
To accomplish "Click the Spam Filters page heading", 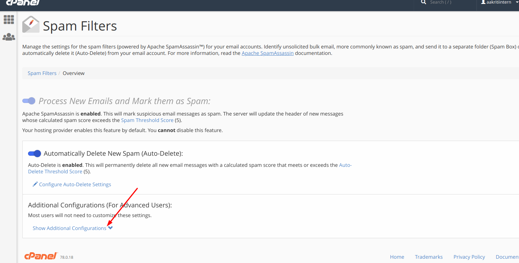I will click(x=80, y=26).
